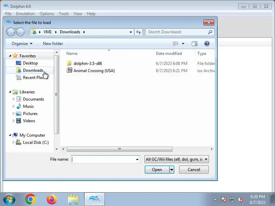Click the Videos film icon
Screen dimensions: 275x206
pyautogui.click(x=19, y=121)
